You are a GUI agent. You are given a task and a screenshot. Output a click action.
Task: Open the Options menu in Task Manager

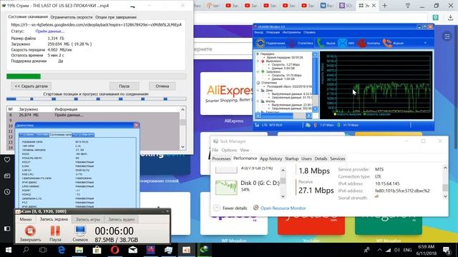(x=229, y=150)
